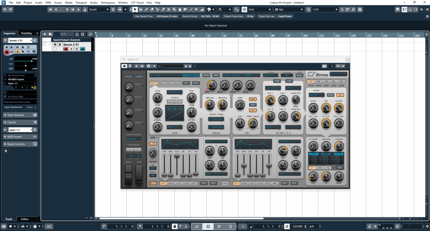Image resolution: width=430 pixels, height=231 pixels.
Task: Click the Spire MENU button
Action: [206, 75]
